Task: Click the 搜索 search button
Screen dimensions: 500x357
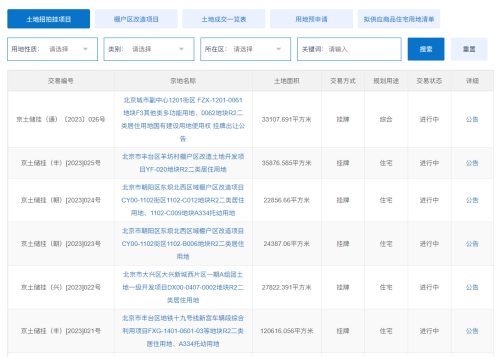Action: point(426,49)
